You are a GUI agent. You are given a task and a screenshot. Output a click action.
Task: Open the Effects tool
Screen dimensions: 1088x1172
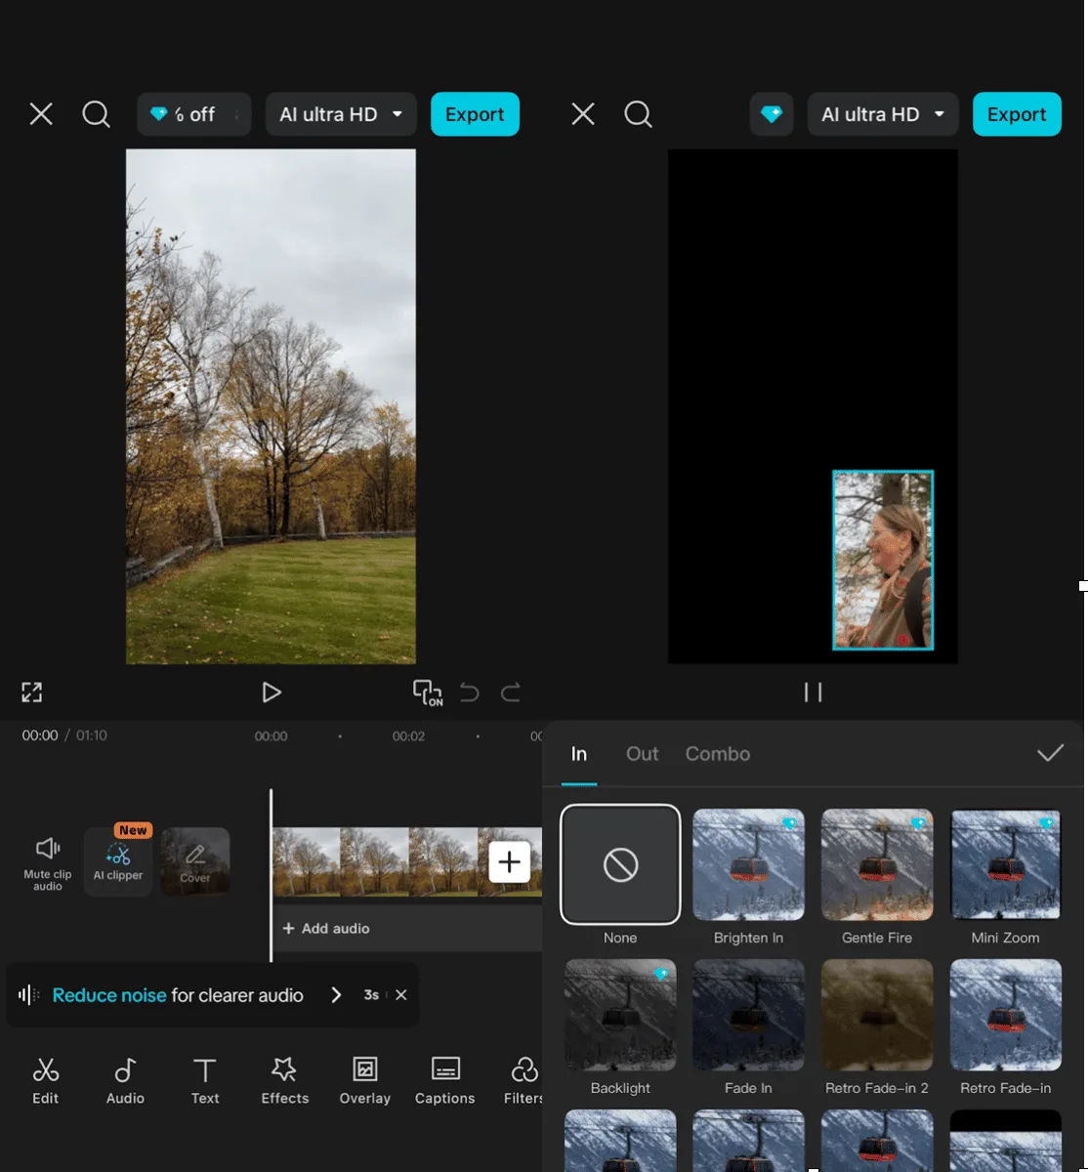coord(284,1081)
